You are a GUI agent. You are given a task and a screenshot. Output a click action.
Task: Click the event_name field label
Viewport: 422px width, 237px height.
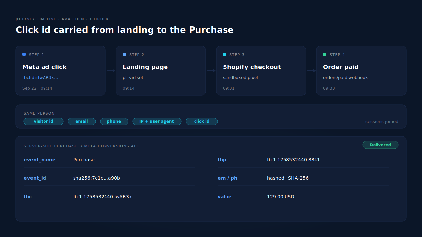pyautogui.click(x=40, y=160)
